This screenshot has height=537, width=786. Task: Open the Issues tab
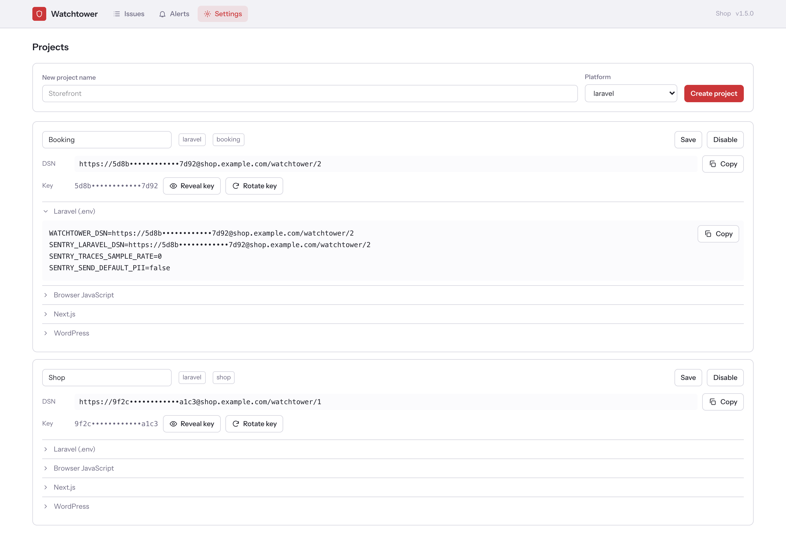129,14
